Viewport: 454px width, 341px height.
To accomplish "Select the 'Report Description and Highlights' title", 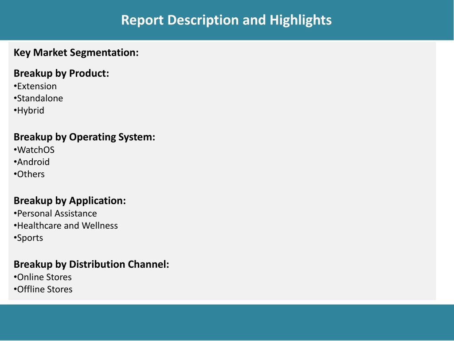I will [x=226, y=20].
